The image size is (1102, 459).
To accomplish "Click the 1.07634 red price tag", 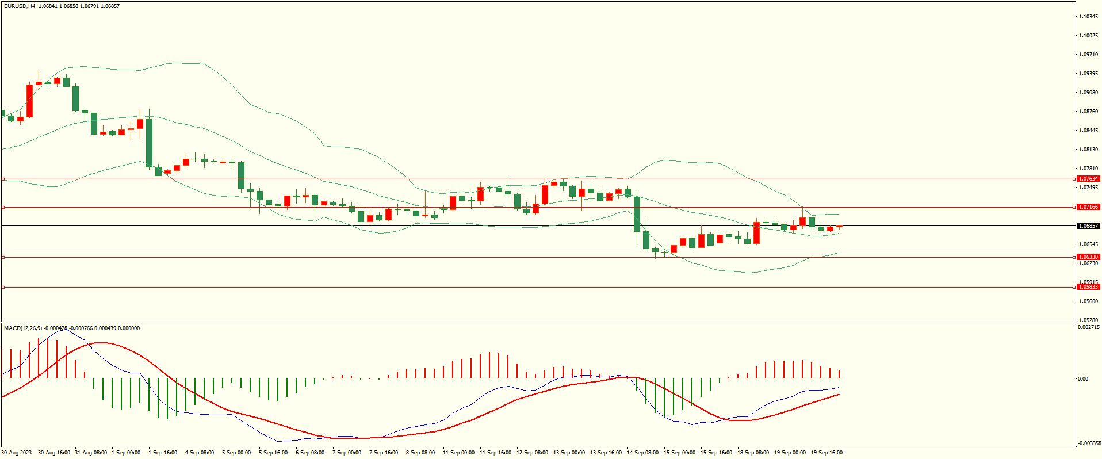I will [1088, 179].
